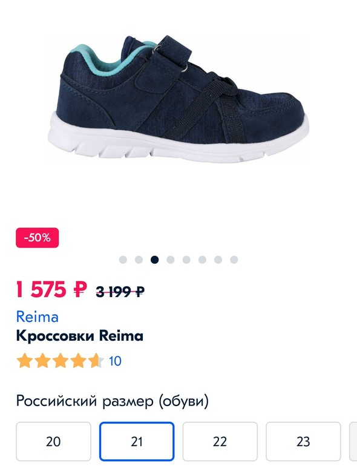The width and height of the screenshot is (357, 466).
Task: Go to eighth image carousel dot
Action: [234, 260]
